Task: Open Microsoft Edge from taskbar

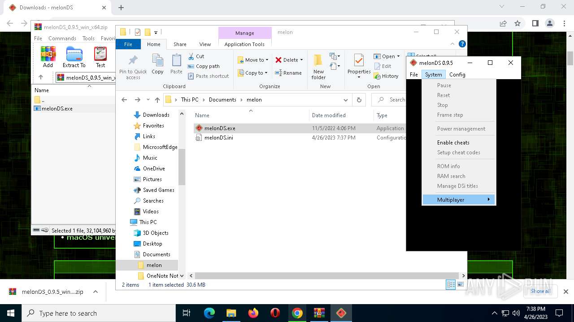Action: point(209,313)
